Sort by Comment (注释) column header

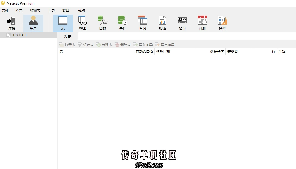(x=286, y=52)
